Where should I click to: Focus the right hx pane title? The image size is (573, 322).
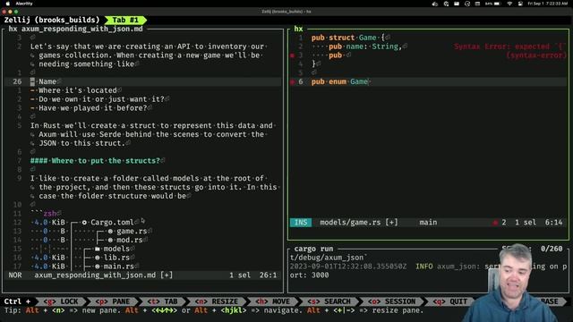click(x=298, y=29)
